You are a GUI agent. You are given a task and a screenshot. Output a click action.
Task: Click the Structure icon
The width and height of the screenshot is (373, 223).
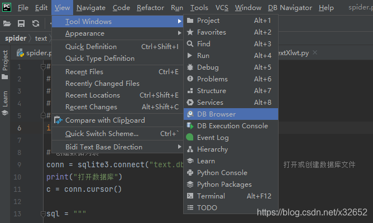tap(190, 91)
